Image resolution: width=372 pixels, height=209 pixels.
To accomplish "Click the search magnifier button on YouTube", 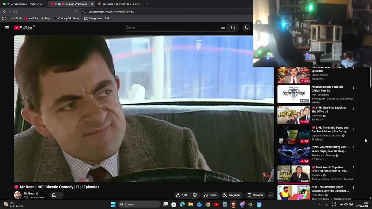I will pyautogui.click(x=233, y=28).
